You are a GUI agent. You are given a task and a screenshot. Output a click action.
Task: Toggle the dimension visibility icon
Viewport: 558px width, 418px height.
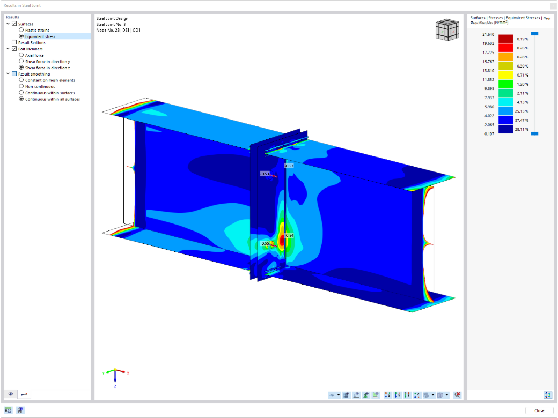click(356, 395)
